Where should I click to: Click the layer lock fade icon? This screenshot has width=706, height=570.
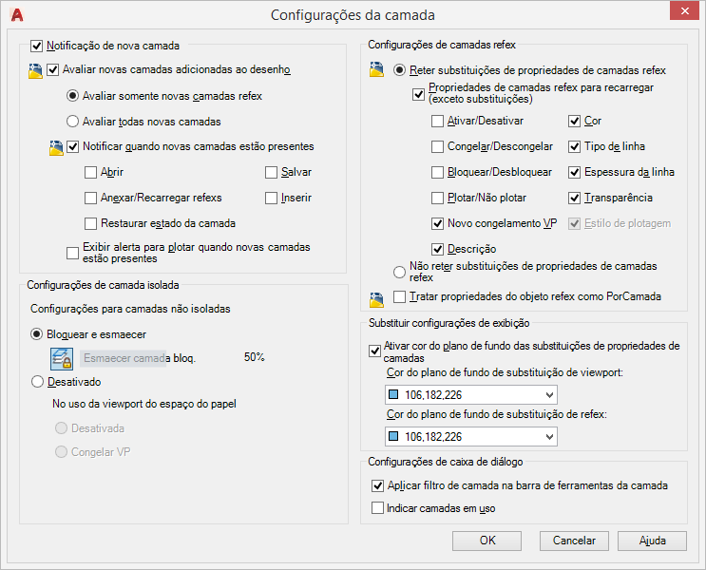coord(62,358)
